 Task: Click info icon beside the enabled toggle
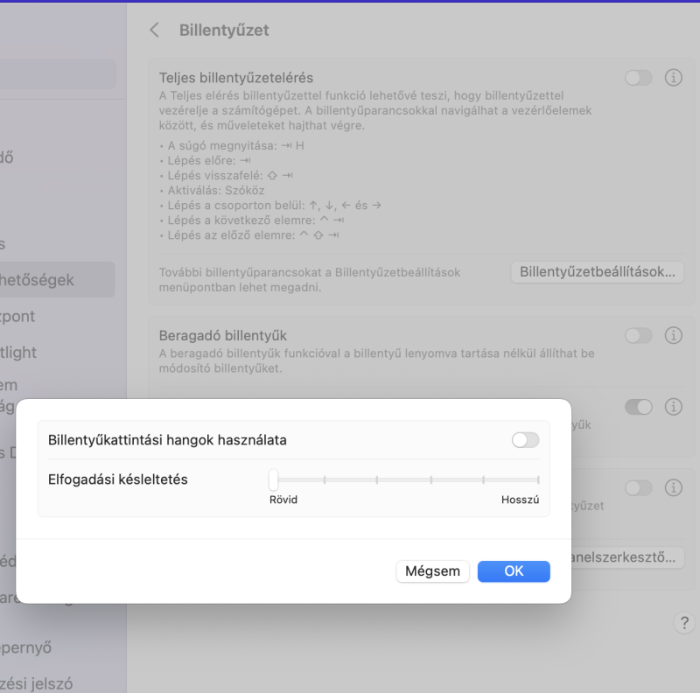point(673,406)
